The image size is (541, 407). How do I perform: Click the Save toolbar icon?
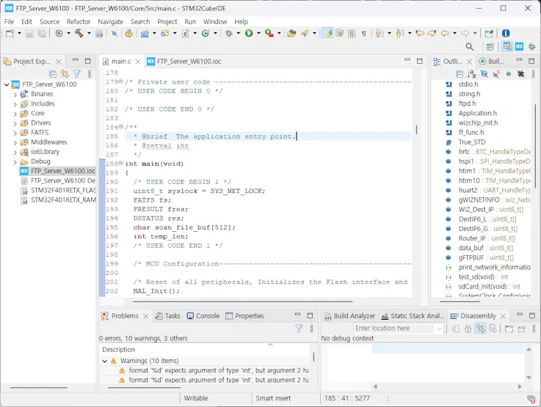(x=29, y=33)
